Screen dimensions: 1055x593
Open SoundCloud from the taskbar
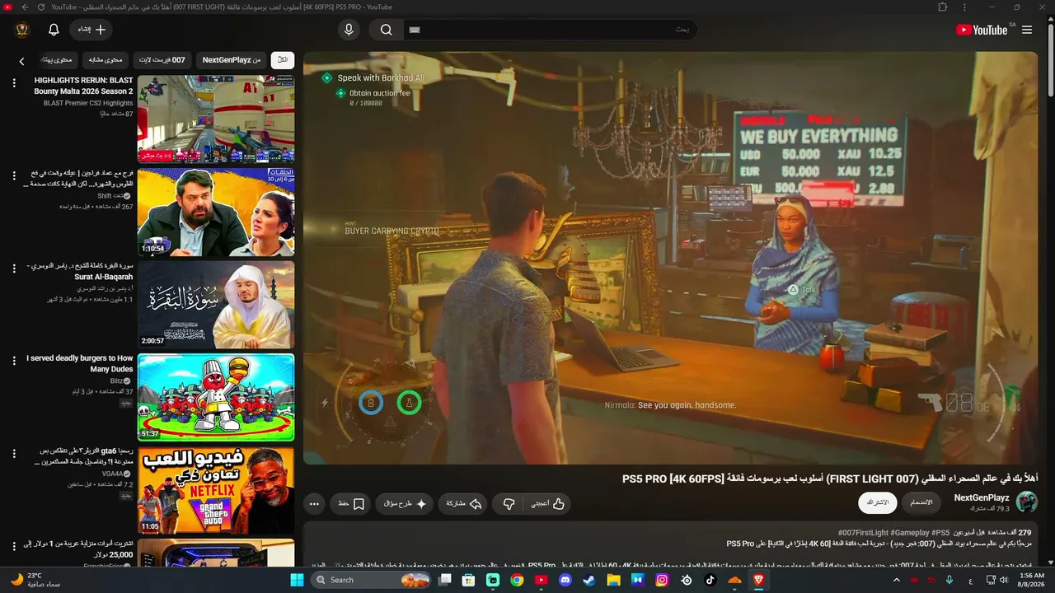point(734,580)
